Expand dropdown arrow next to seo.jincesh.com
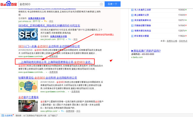The width and height of the screenshot is (193, 117). click(x=66, y=39)
